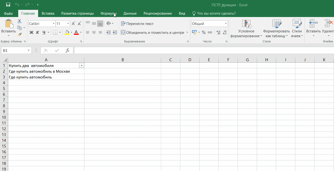Open the font size 11 dropdown
The image size is (334, 171).
pos(68,24)
